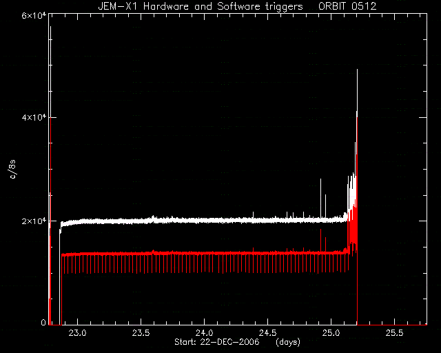Click the 24.0 x-axis tick label
Image resolution: width=441 pixels, height=353 pixels.
204,333
